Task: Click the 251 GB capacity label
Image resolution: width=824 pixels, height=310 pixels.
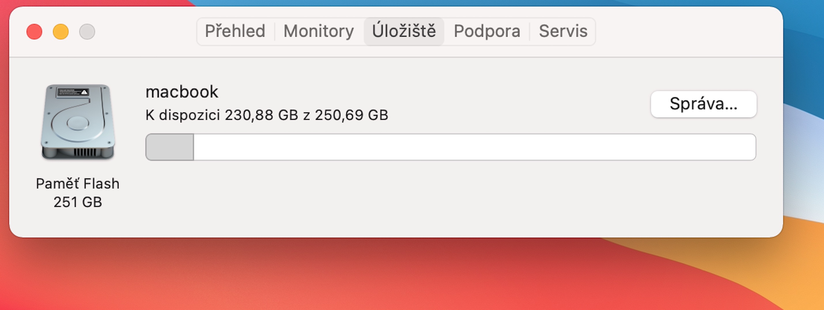Action: (x=78, y=202)
